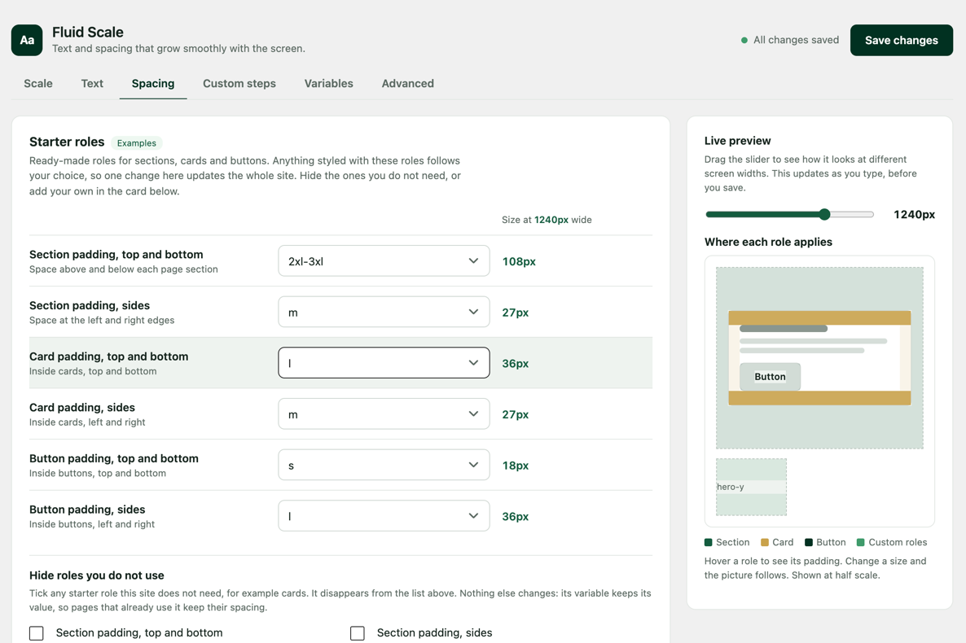Click the Custom roles legend label
The height and width of the screenshot is (643, 966).
pos(898,543)
